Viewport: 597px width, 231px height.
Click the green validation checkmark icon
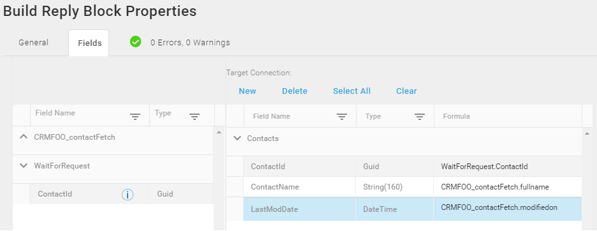136,42
